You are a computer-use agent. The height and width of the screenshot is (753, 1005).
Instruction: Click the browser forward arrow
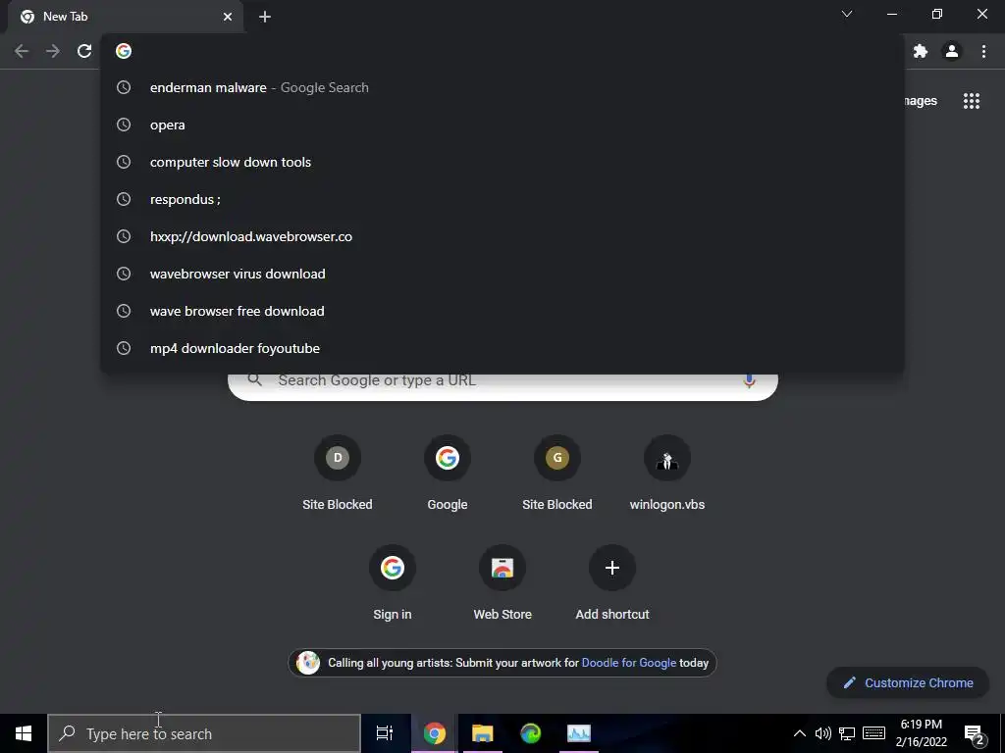tap(53, 51)
